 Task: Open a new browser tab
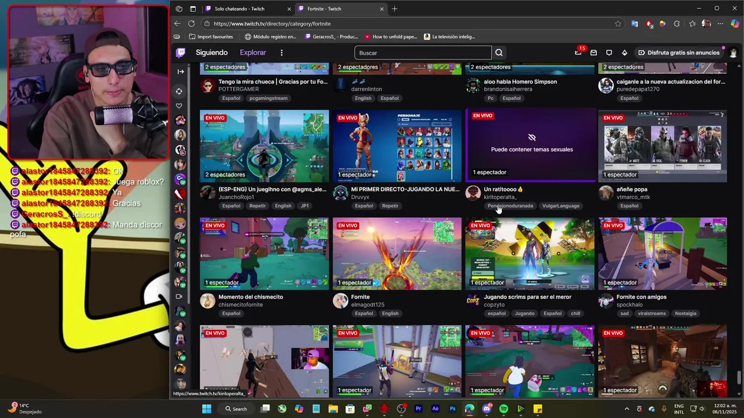395,9
